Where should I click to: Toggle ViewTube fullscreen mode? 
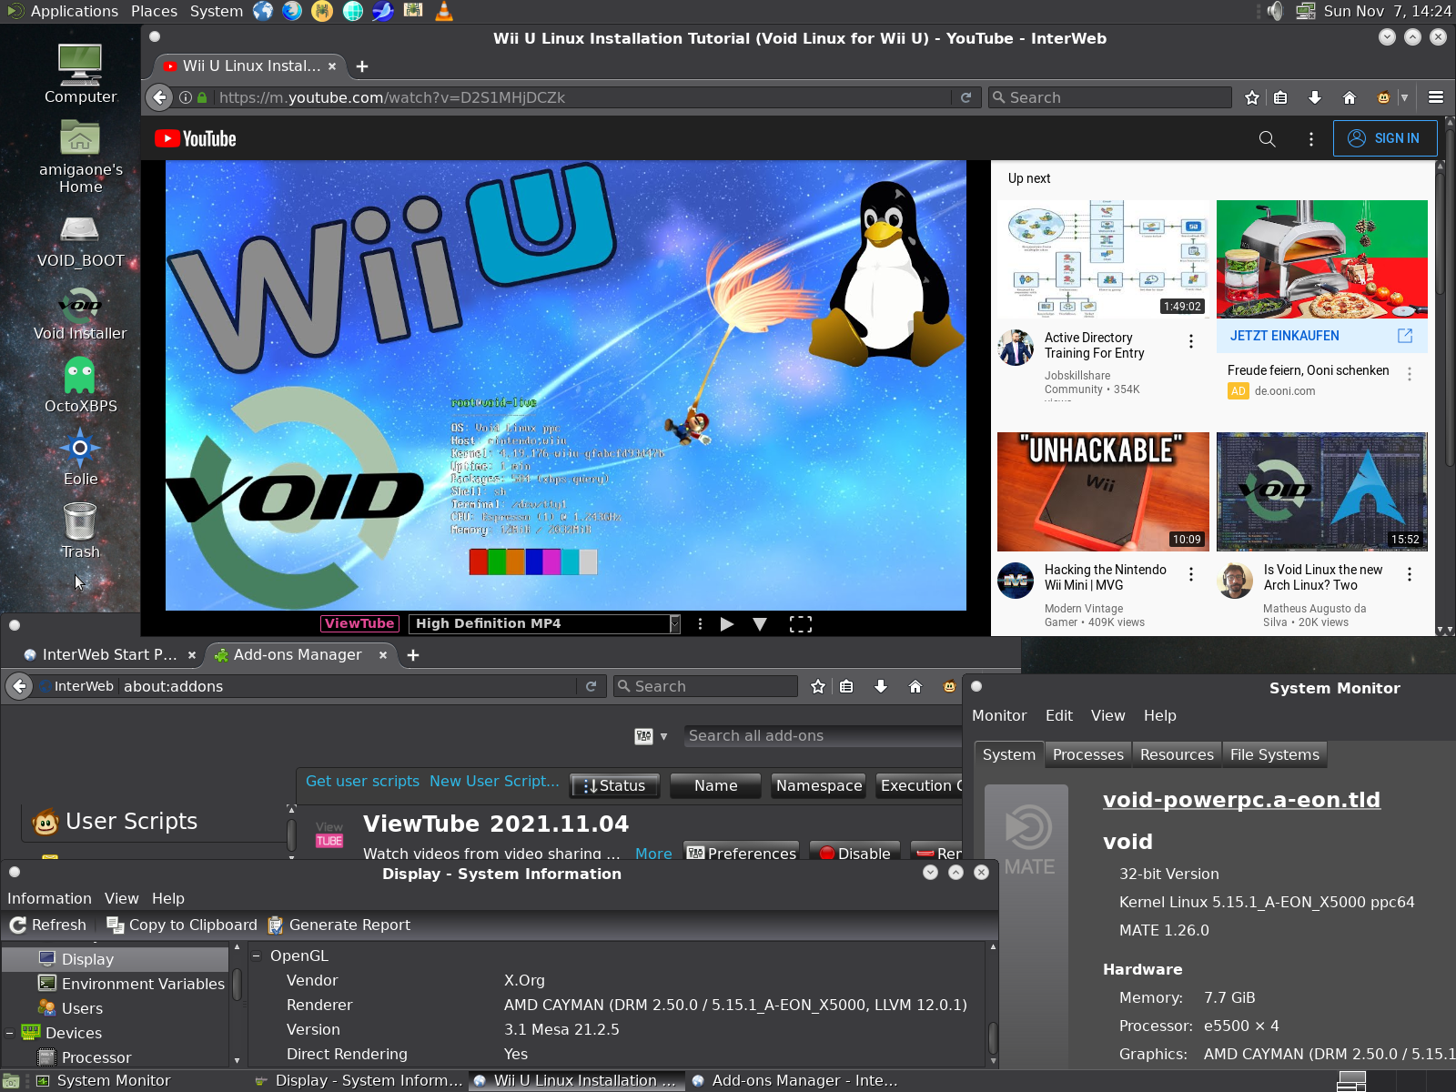(801, 623)
